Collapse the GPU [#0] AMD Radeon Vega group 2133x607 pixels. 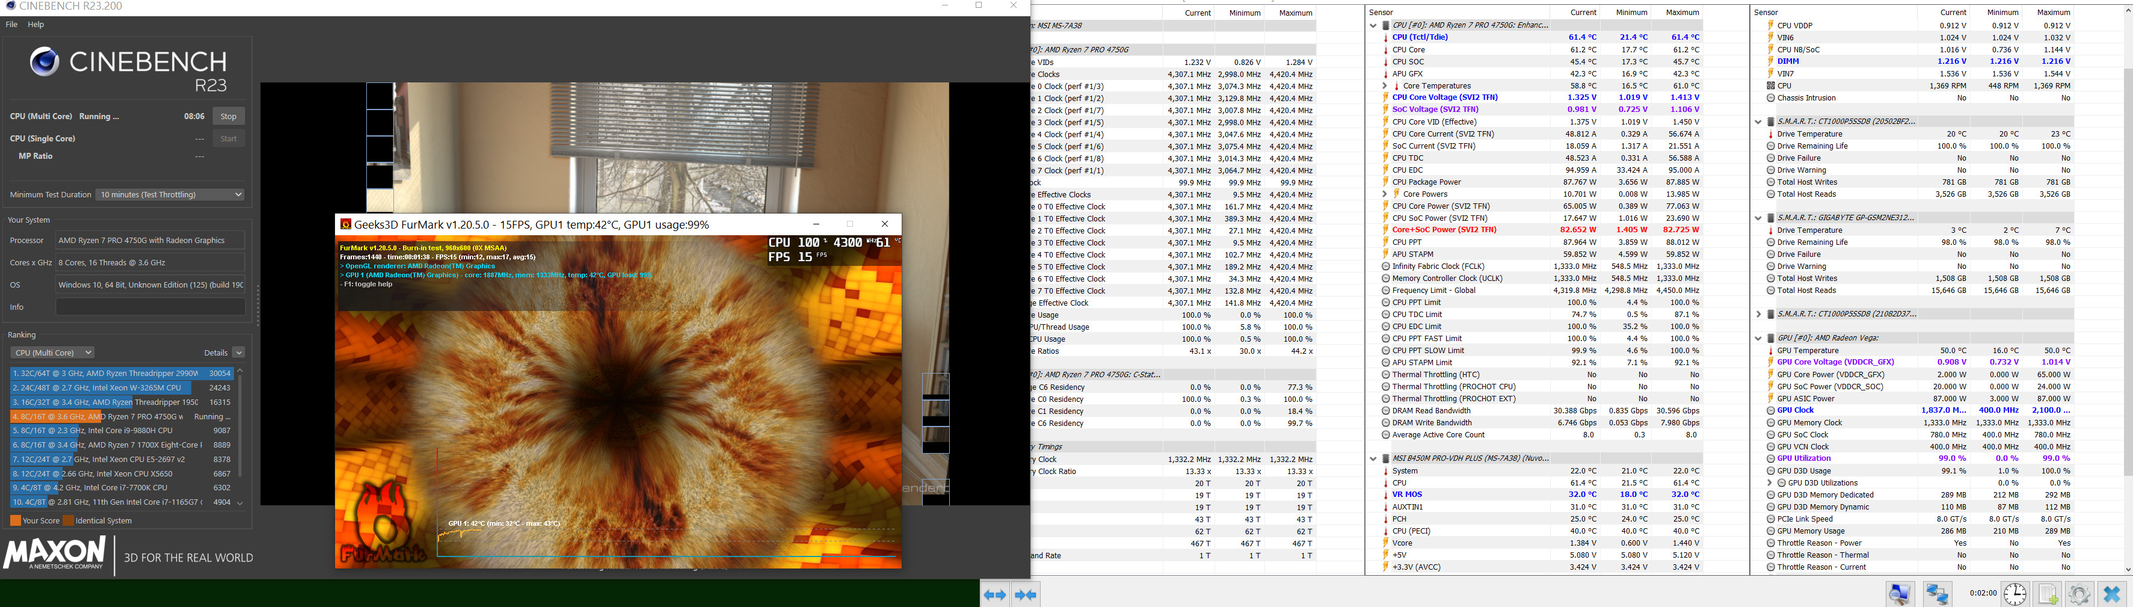tap(1758, 339)
